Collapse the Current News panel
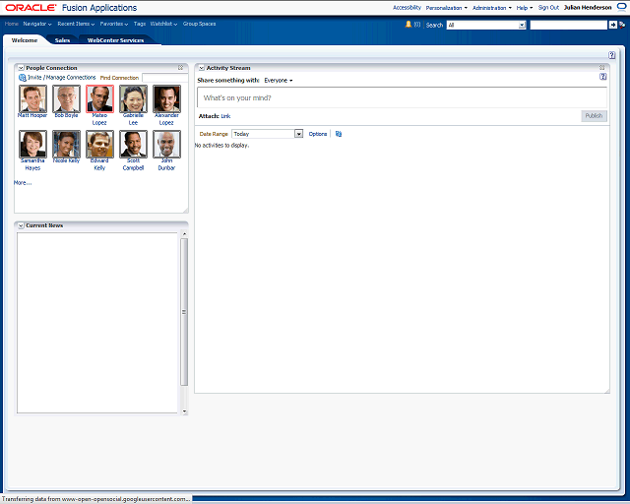This screenshot has height=504, width=630. point(21,225)
